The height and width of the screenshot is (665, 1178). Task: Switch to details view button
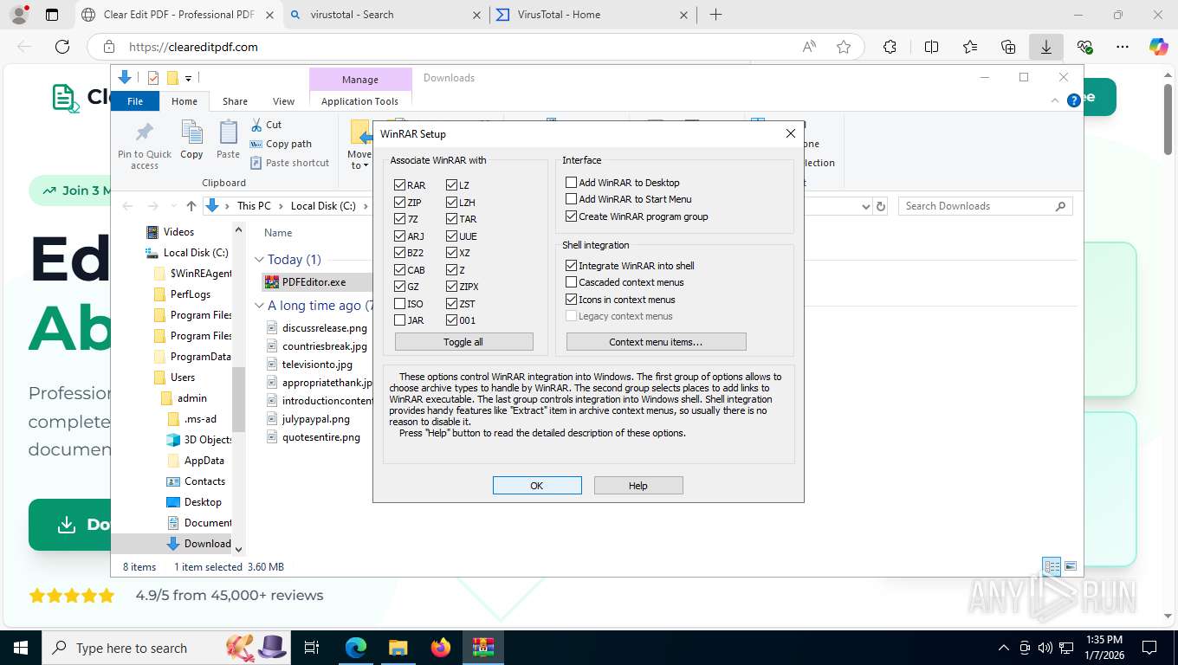point(1052,567)
